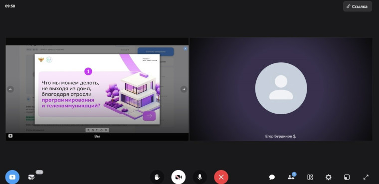Viewport: 379px width, 184px height.
Task: Show the participants list
Action: coord(291,177)
